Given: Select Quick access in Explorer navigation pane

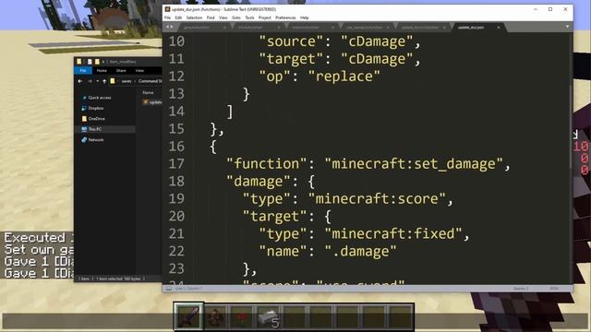Looking at the screenshot, I should pyautogui.click(x=100, y=98).
